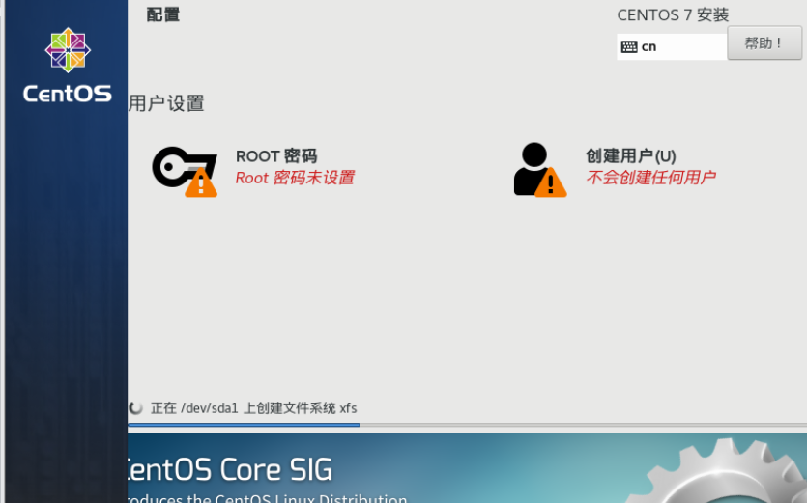
Task: Click the 配置 title text
Action: pos(163,14)
